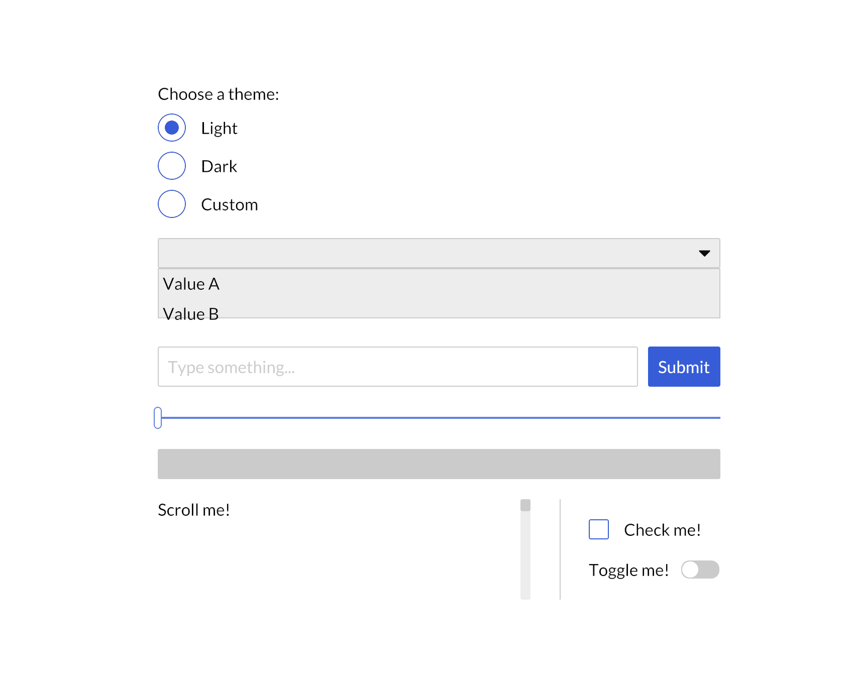Viewport: 852px width, 680px height.
Task: Click the Scroll me text label
Action: pyautogui.click(x=193, y=509)
